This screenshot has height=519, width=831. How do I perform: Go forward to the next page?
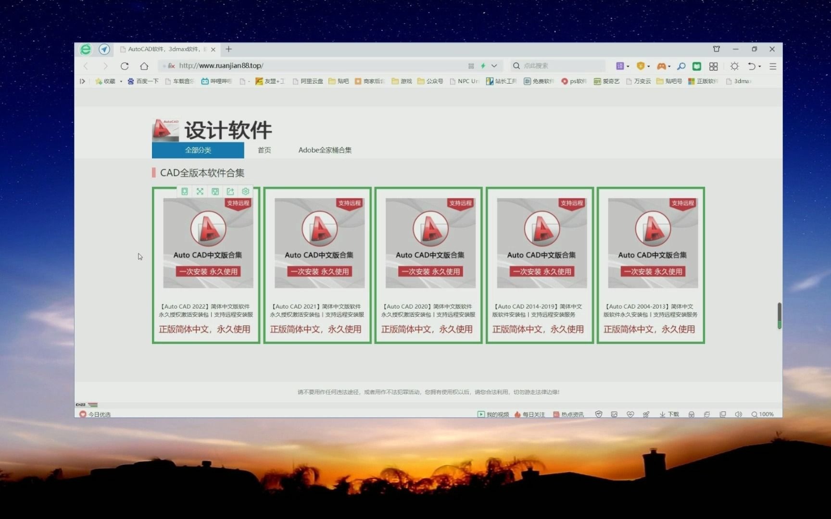tap(105, 66)
